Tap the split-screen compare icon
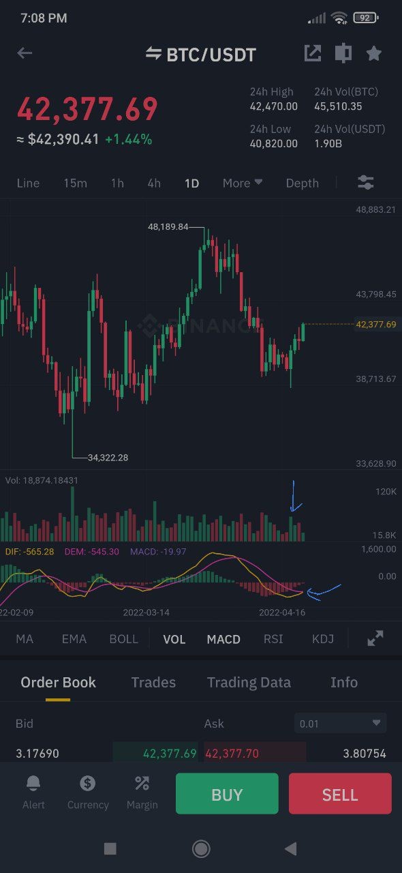The image size is (402, 873). point(343,53)
